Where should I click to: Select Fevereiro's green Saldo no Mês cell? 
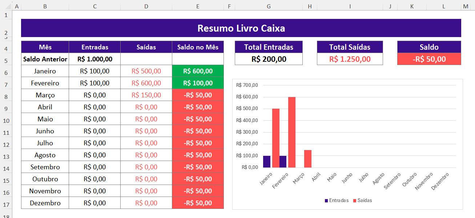coord(198,83)
